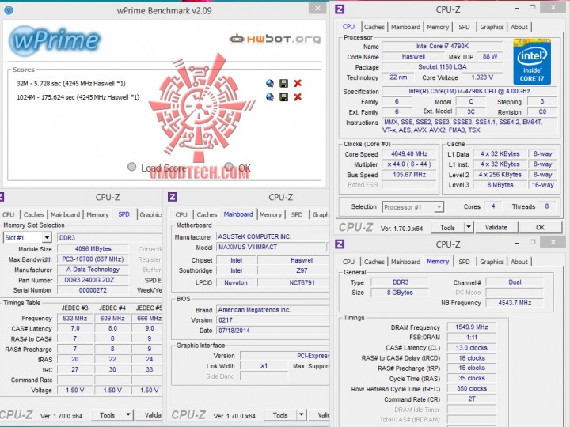Switch to Caches tab in CPU window
The height and width of the screenshot is (427, 570).
[x=374, y=27]
